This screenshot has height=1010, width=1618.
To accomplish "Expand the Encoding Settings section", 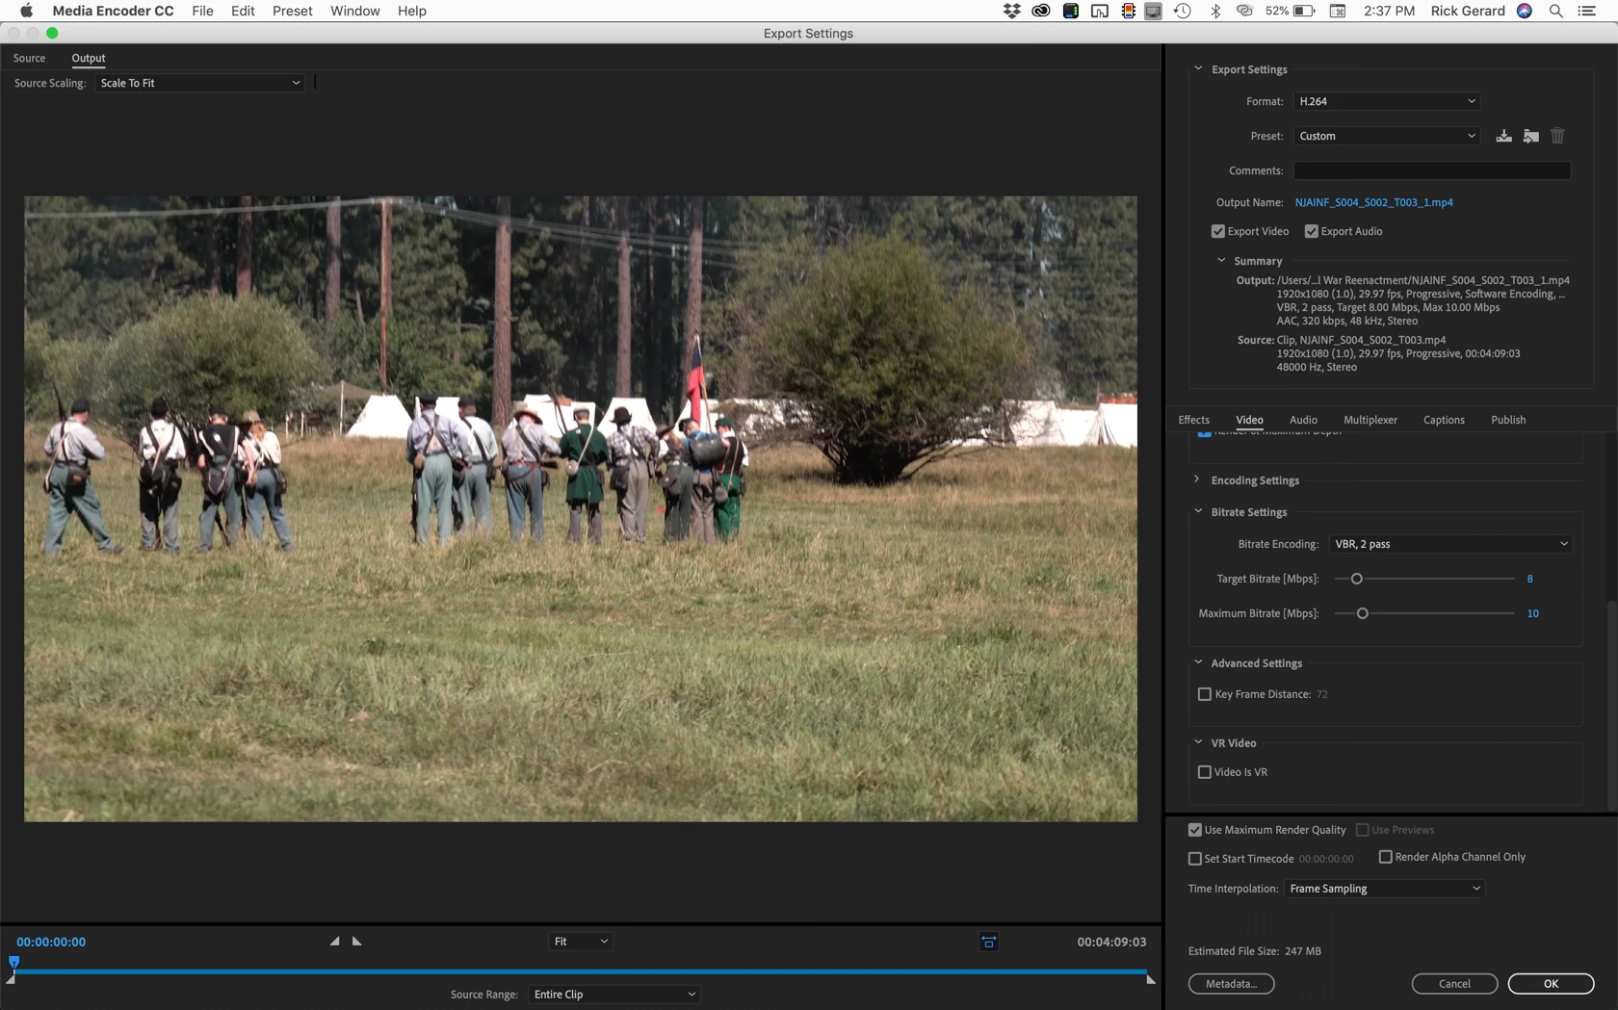I will (x=1197, y=479).
